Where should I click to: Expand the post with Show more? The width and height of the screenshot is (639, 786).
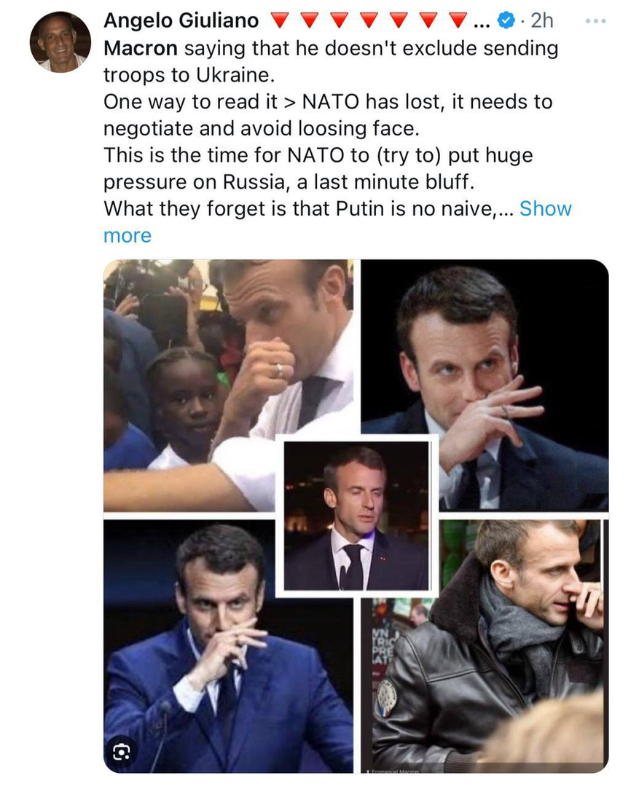(x=545, y=209)
